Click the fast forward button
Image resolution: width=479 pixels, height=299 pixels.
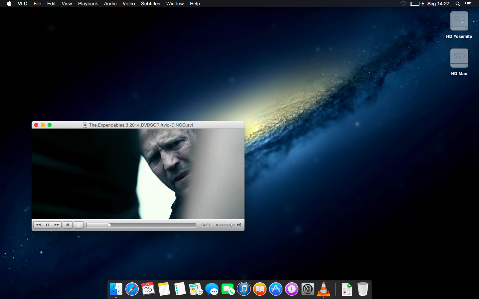(x=57, y=225)
